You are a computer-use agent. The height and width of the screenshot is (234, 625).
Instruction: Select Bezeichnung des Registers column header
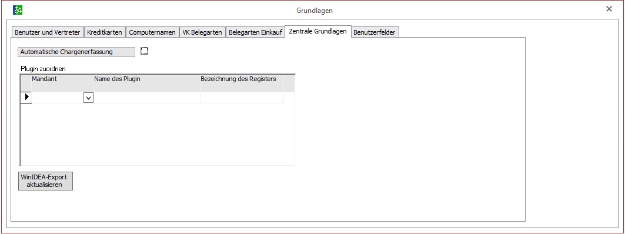click(242, 83)
